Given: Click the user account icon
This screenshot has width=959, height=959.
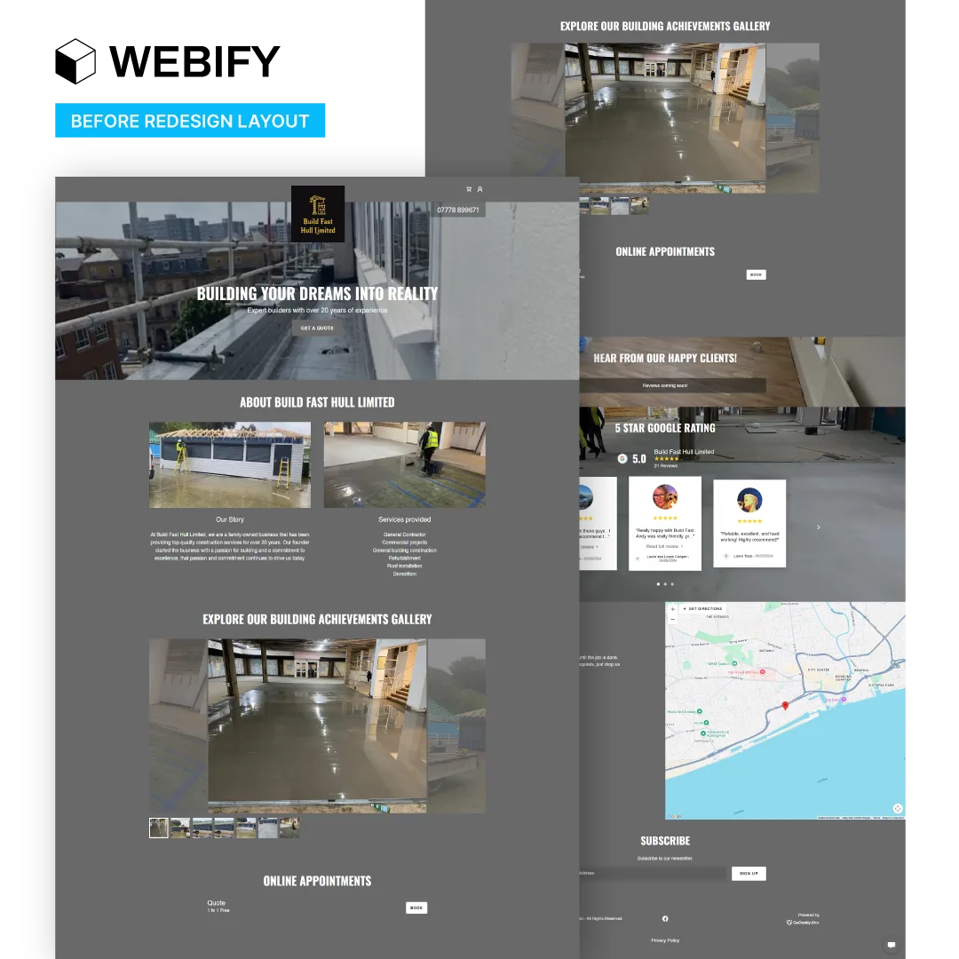Looking at the screenshot, I should tap(479, 189).
